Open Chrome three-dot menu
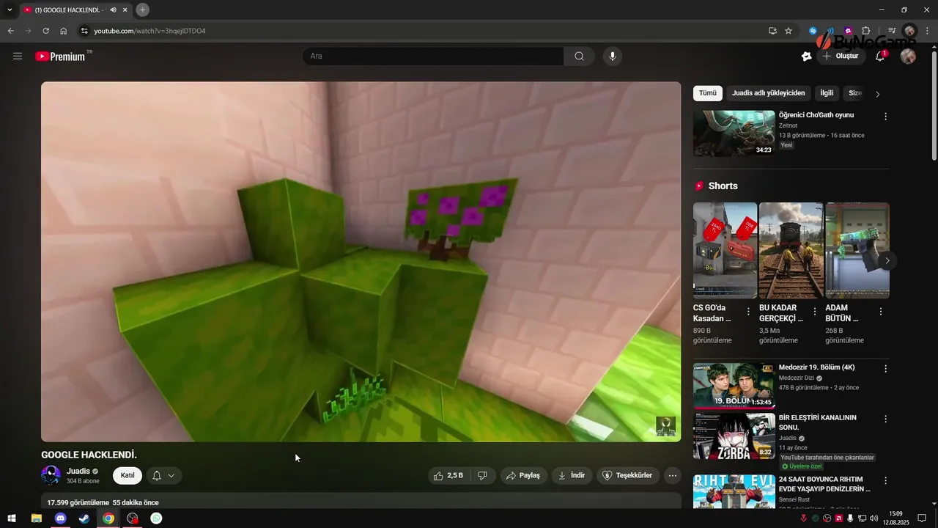This screenshot has width=938, height=528. 927,31
